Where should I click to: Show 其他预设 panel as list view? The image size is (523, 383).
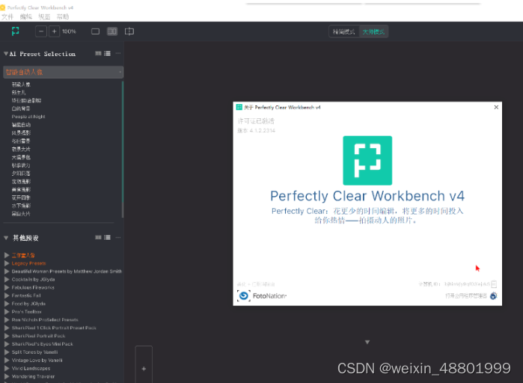click(107, 237)
